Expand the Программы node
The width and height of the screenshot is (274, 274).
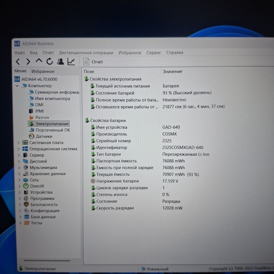click(20, 198)
